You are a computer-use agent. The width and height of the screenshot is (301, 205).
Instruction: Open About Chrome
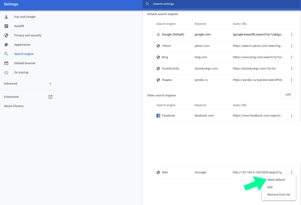click(x=14, y=106)
